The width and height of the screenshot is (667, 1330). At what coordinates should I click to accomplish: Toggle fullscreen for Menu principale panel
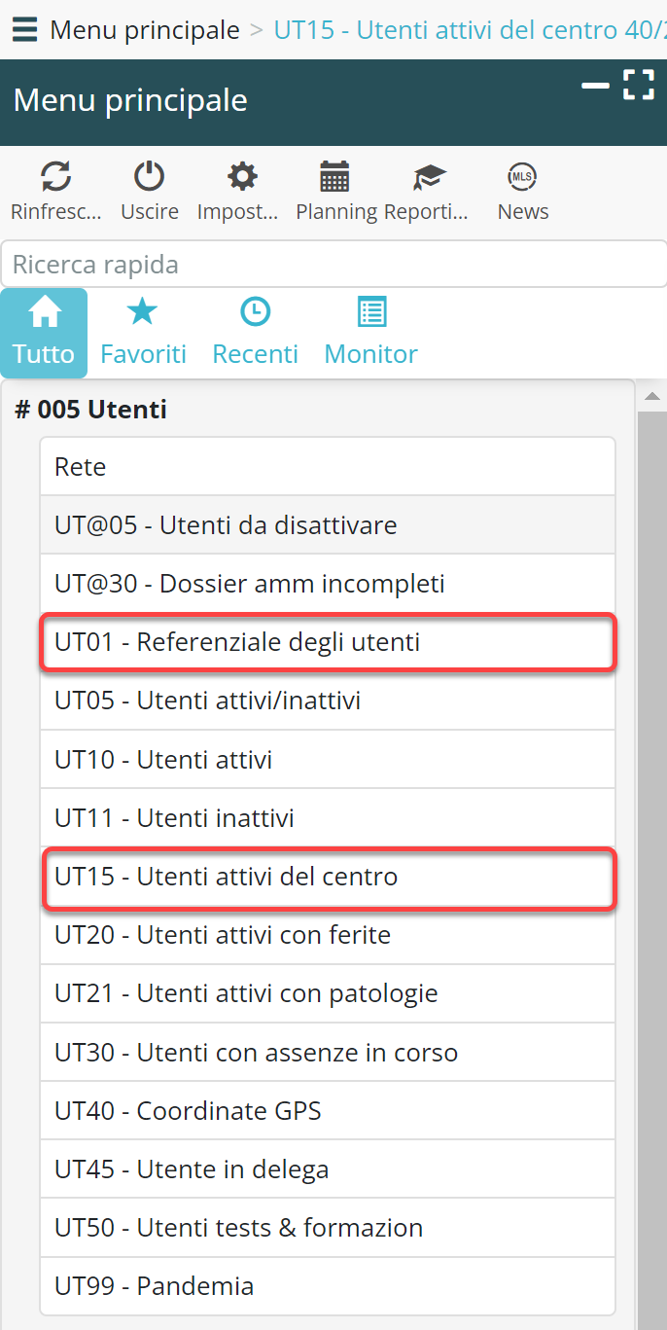click(639, 85)
